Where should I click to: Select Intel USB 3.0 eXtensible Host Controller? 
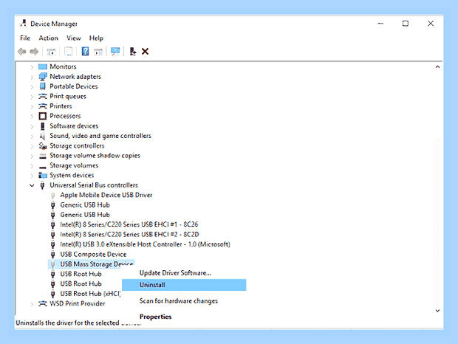click(145, 244)
